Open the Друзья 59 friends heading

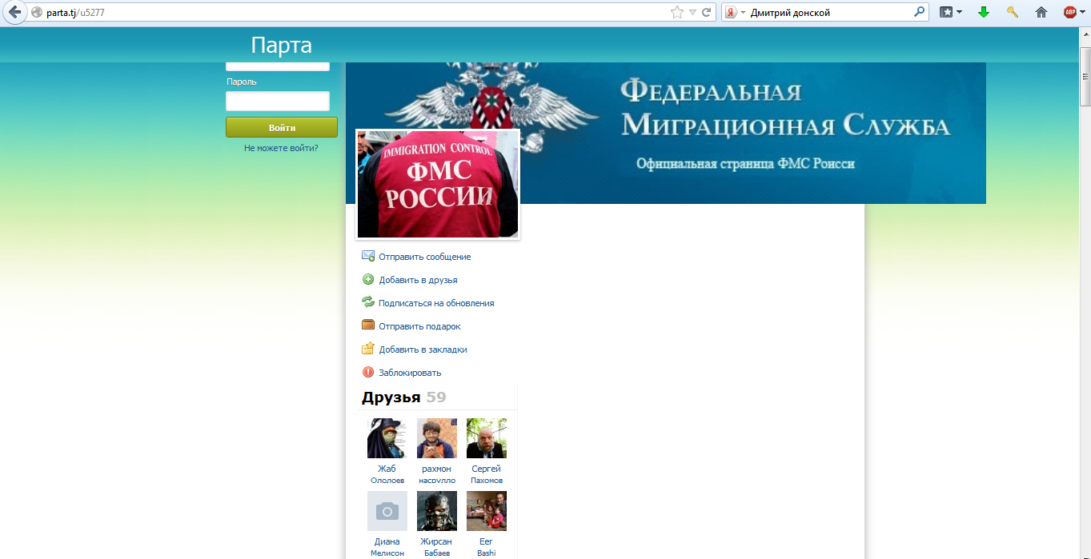(x=403, y=397)
